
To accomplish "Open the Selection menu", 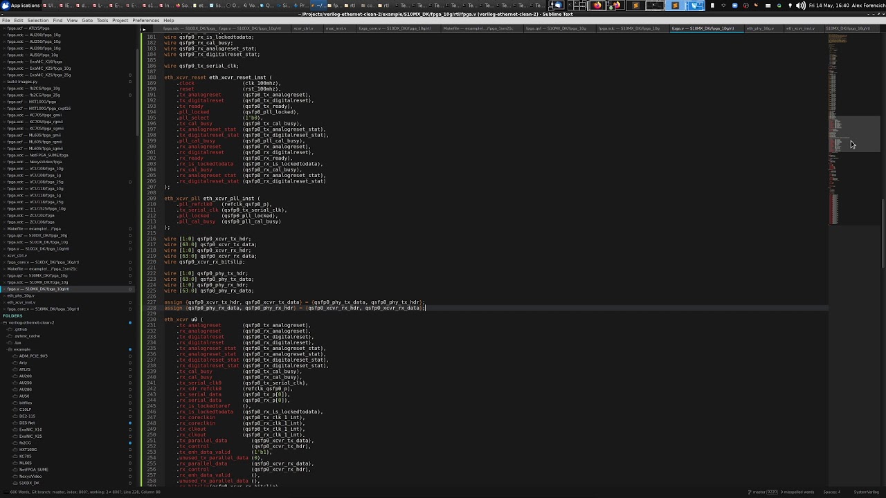I will pos(37,21).
